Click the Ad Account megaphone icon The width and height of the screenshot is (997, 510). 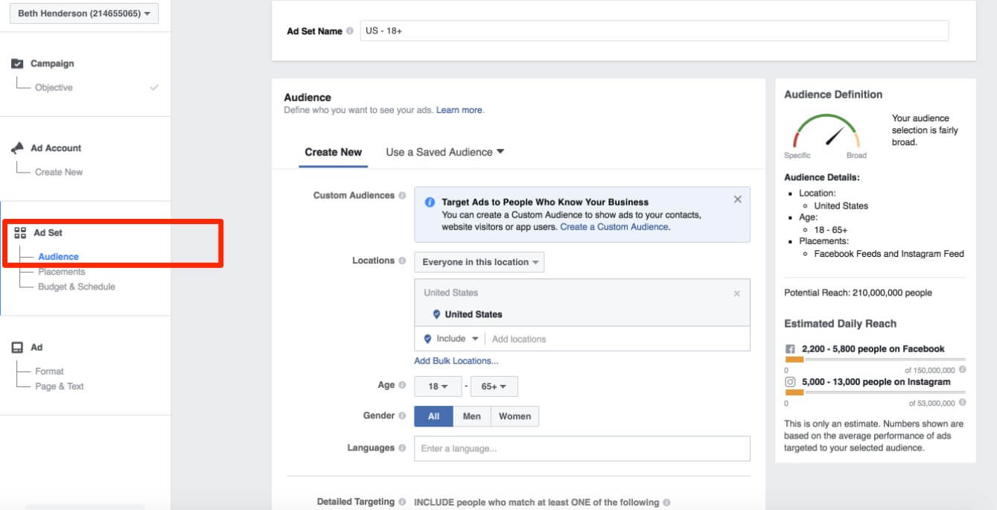(18, 148)
